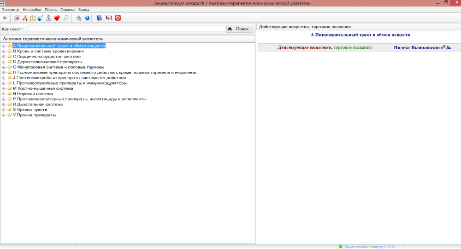Open the Настройки menu
Image resolution: width=461 pixels, height=249 pixels.
coord(32,10)
